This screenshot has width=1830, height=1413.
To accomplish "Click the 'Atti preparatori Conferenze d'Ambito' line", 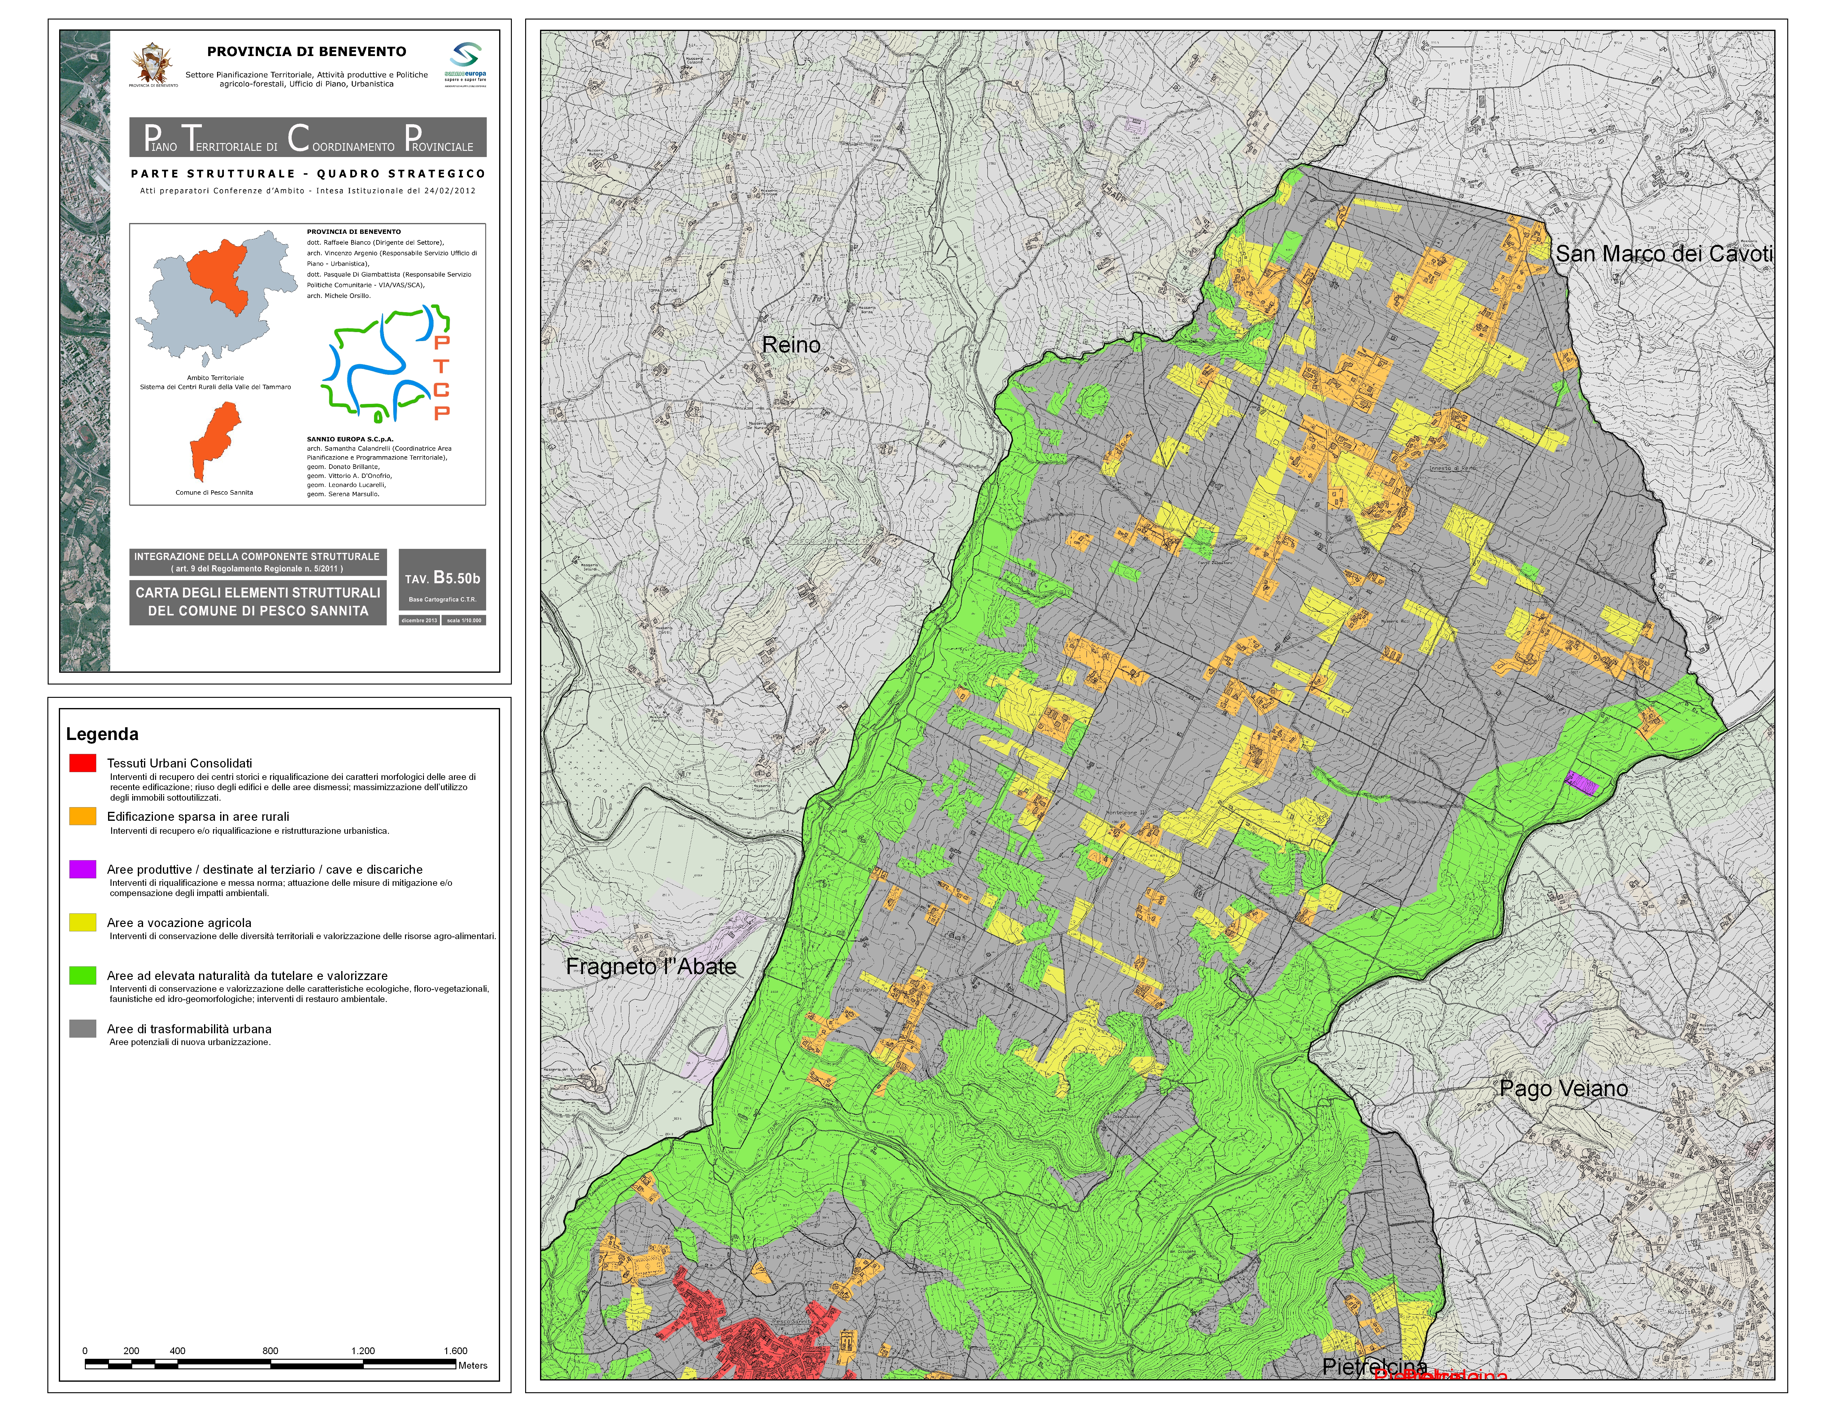I will pyautogui.click(x=307, y=191).
